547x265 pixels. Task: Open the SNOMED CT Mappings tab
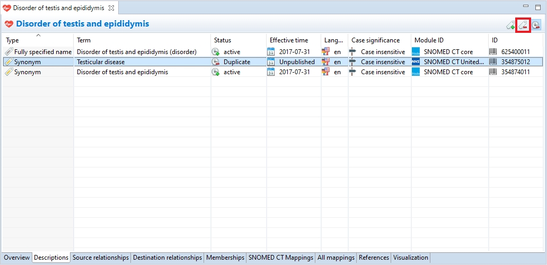[x=281, y=258]
